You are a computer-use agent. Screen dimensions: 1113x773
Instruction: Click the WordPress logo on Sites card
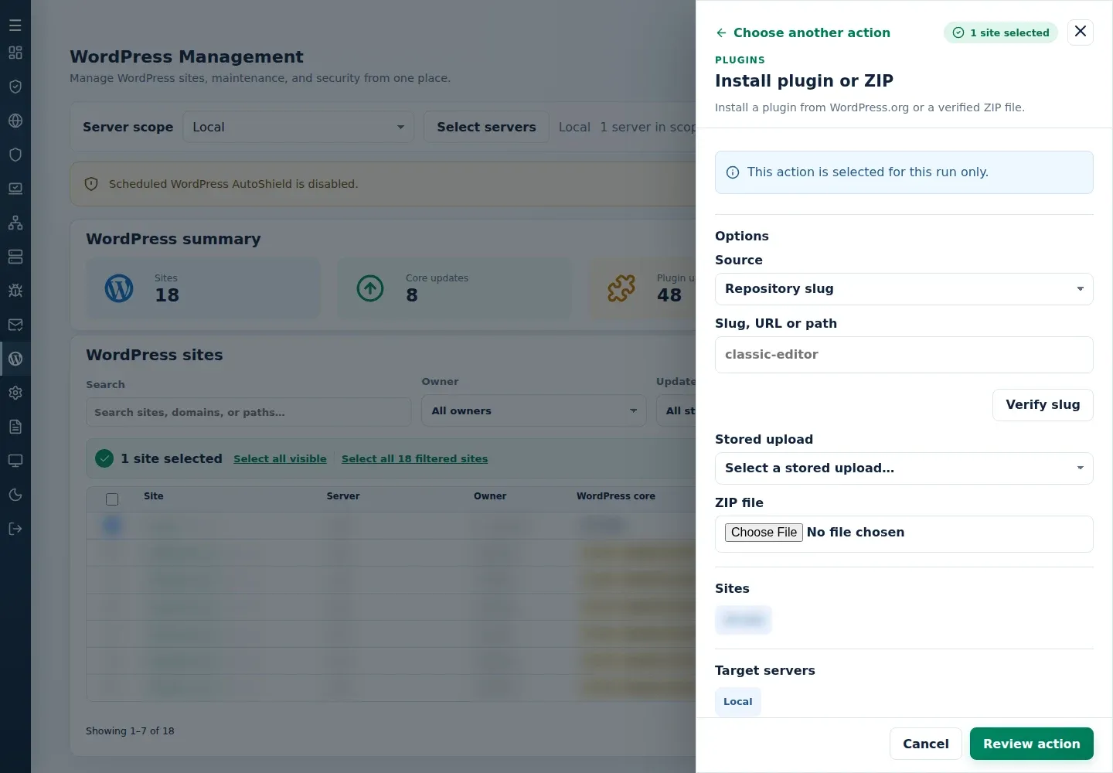pyautogui.click(x=119, y=288)
